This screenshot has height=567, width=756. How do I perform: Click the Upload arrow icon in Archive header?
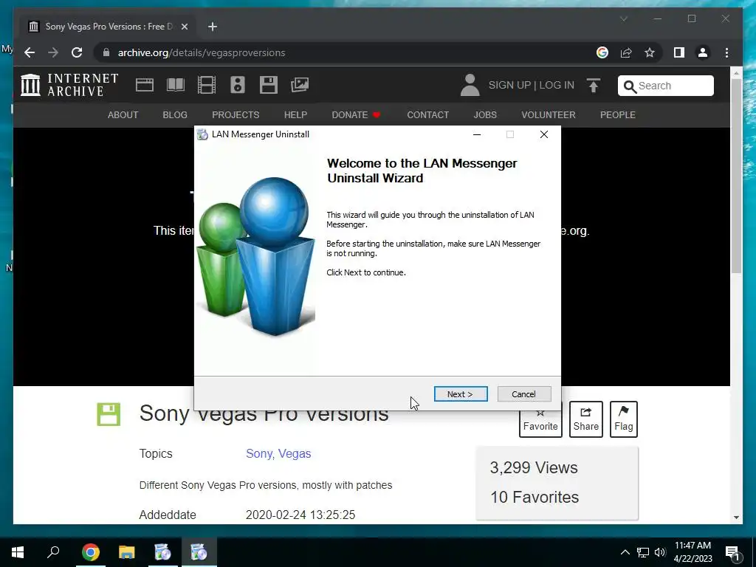[x=594, y=86]
